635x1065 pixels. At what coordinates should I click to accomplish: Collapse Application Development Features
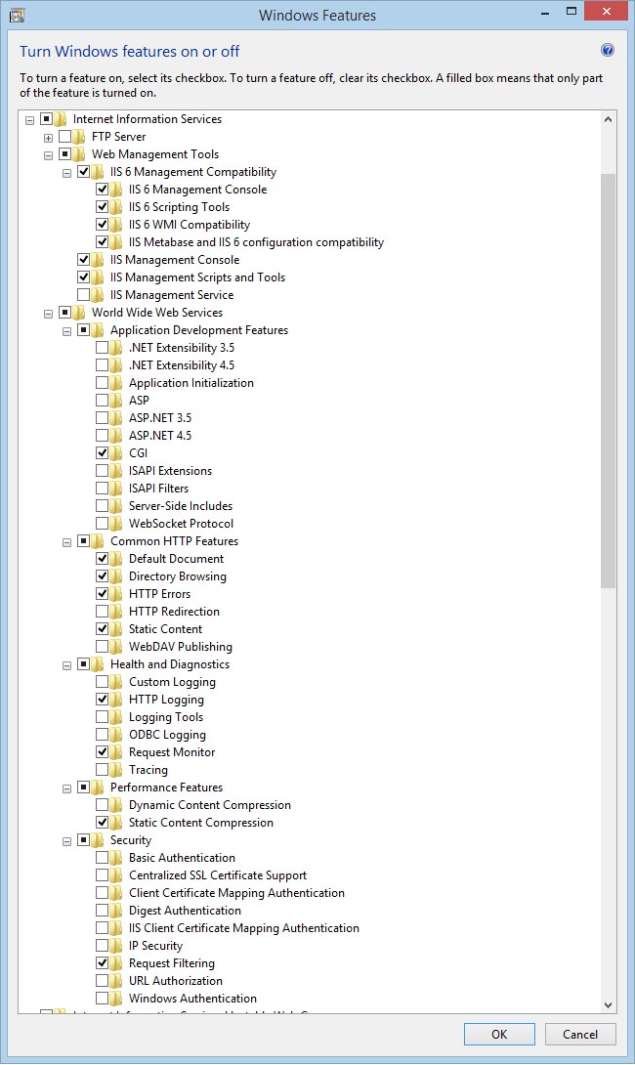(x=66, y=331)
